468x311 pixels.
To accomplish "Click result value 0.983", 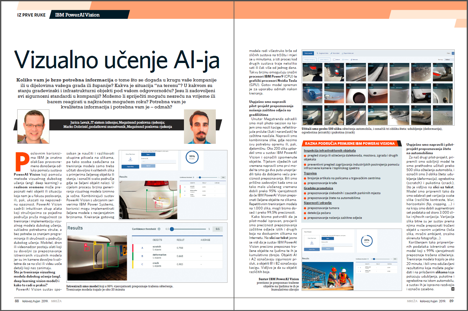I will tap(180, 264).
